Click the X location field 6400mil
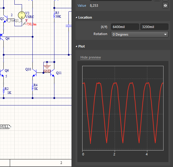The width and height of the screenshot is (173, 167). [125, 27]
